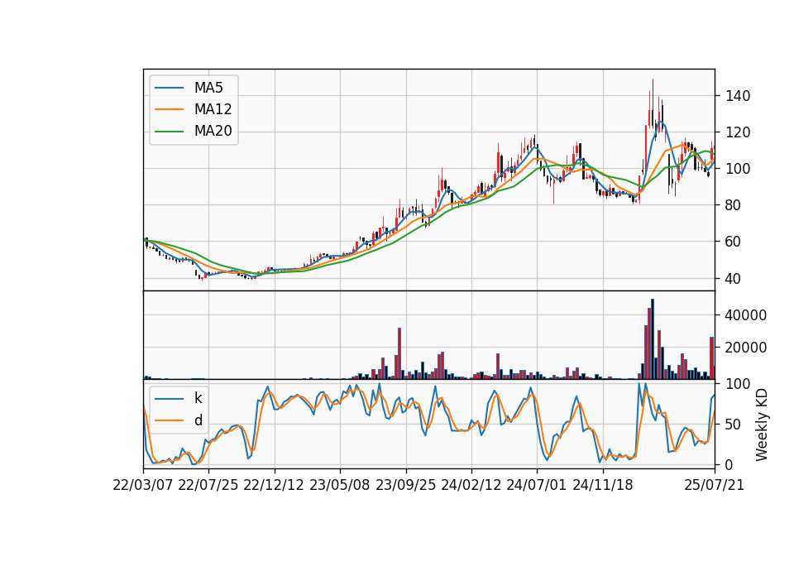Click the blue MA5 legend line sample

169,88
